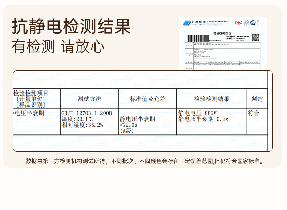Click the 静电电压 882V result
This screenshot has width=287, height=210.
point(197,113)
